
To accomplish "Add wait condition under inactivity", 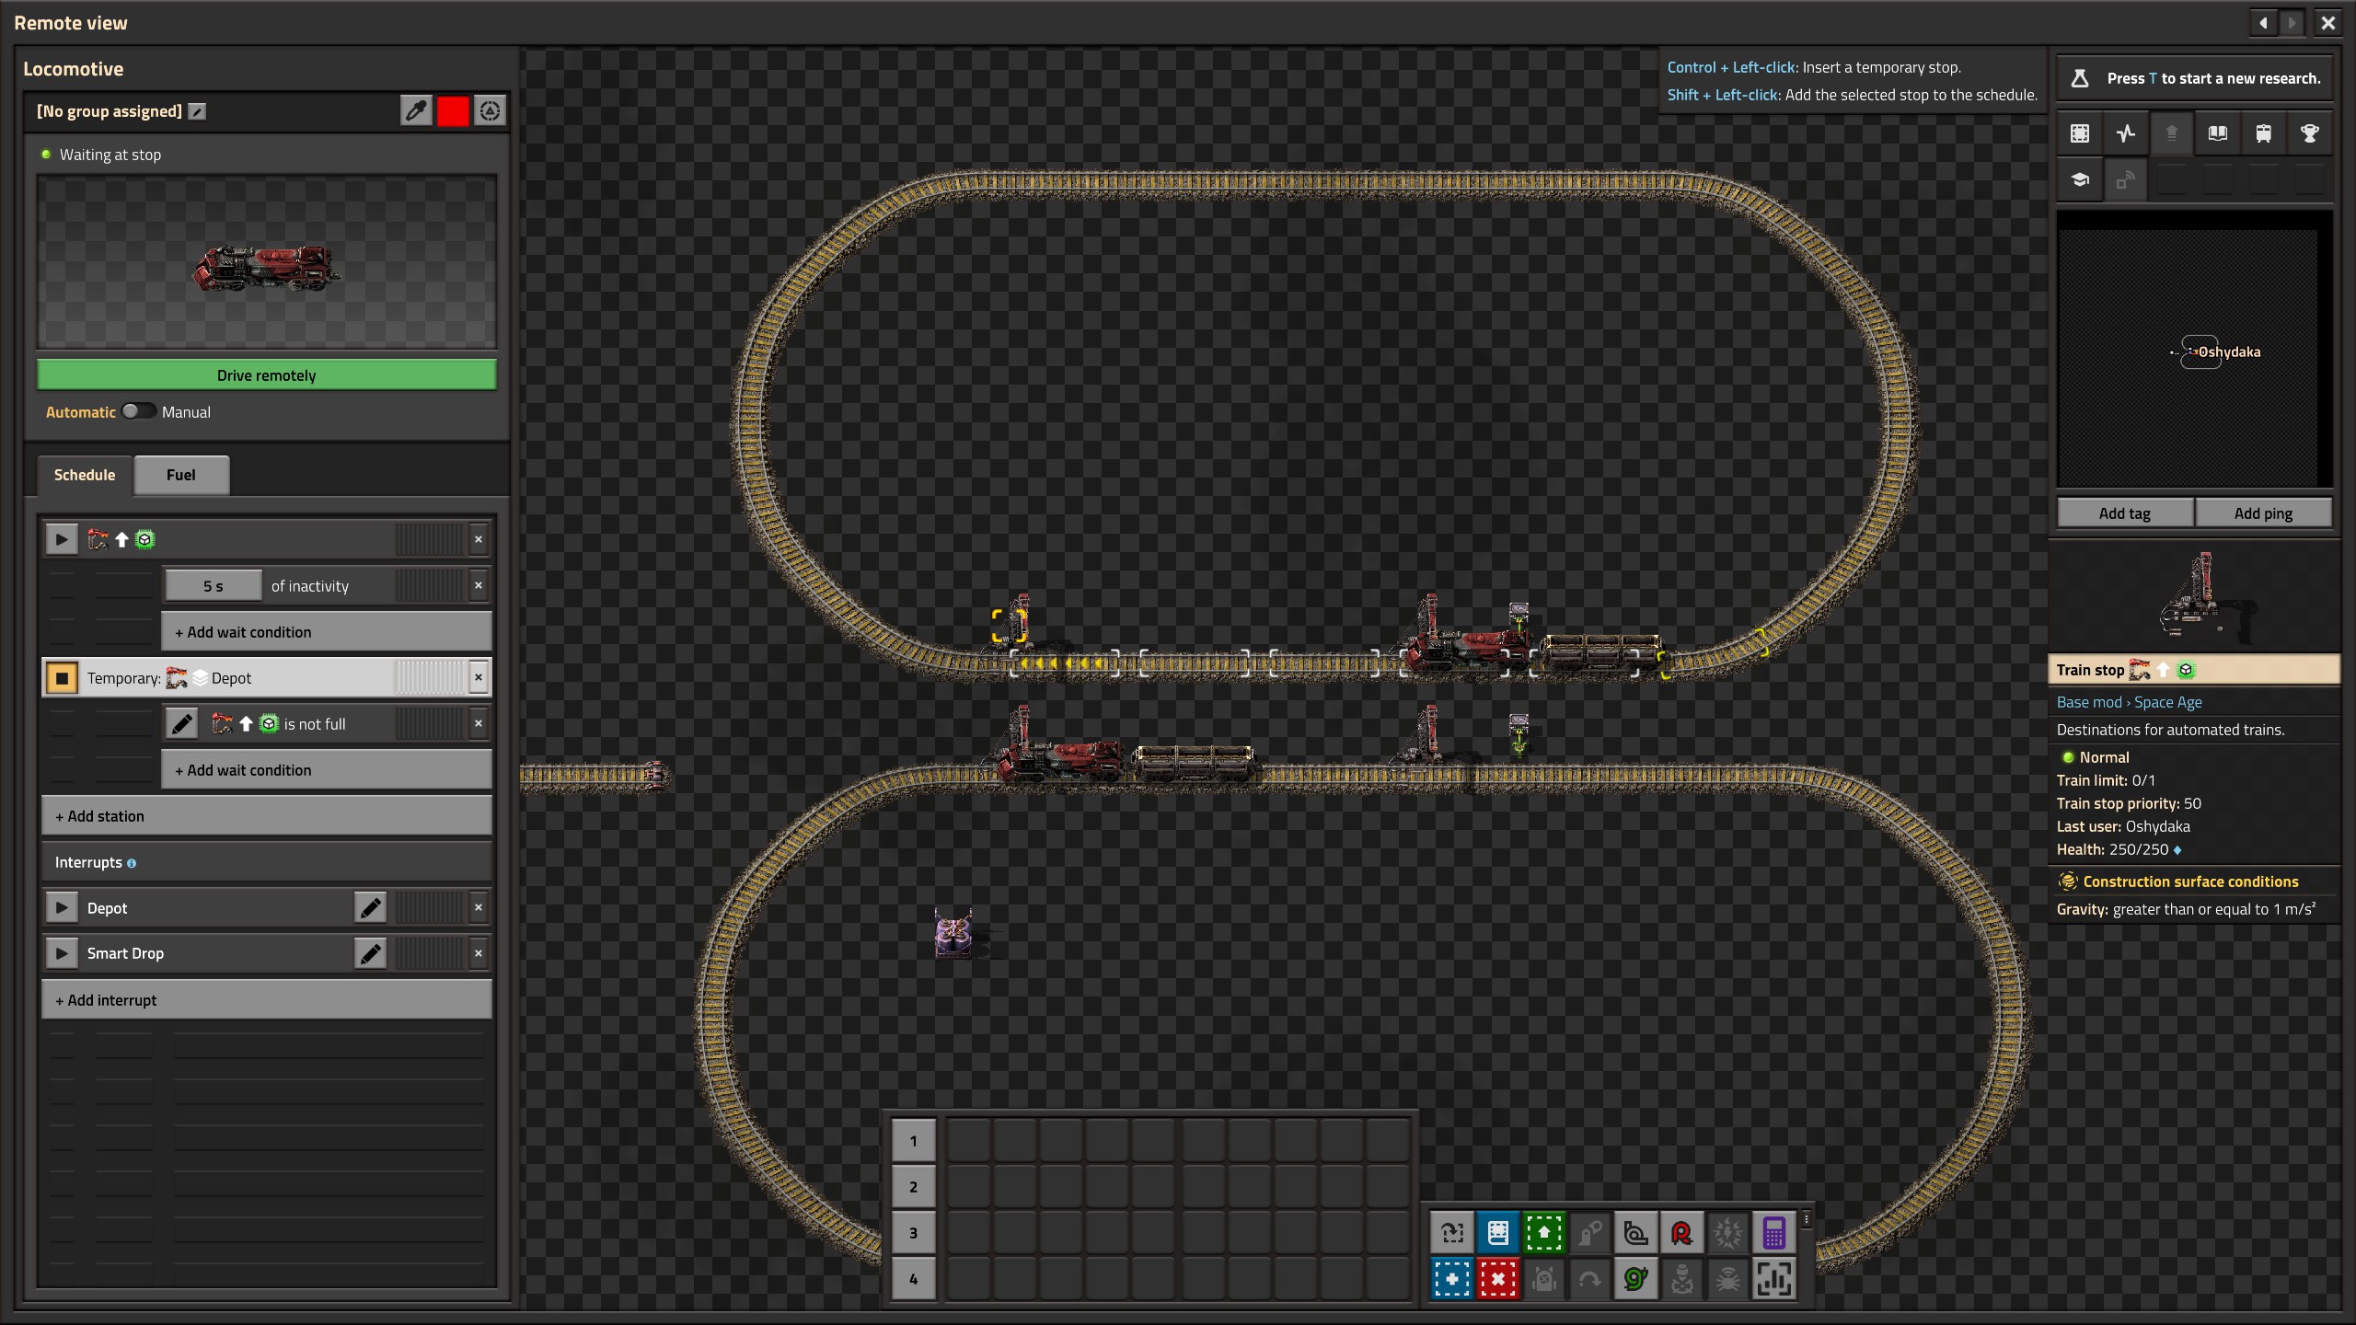I will [x=327, y=632].
